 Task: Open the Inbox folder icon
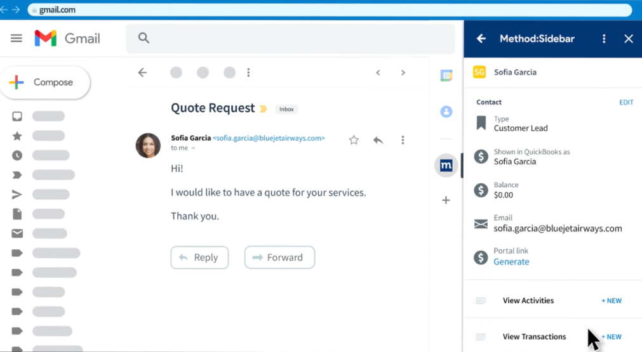pyautogui.click(x=17, y=117)
